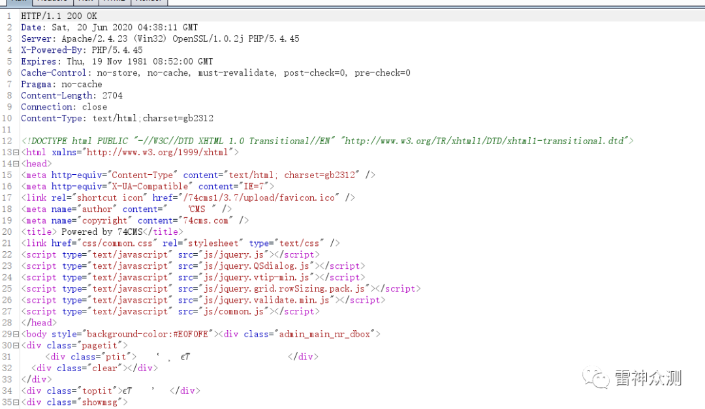Collapse the pagetit div fold on line 30
705x409 pixels.
pos(16,346)
